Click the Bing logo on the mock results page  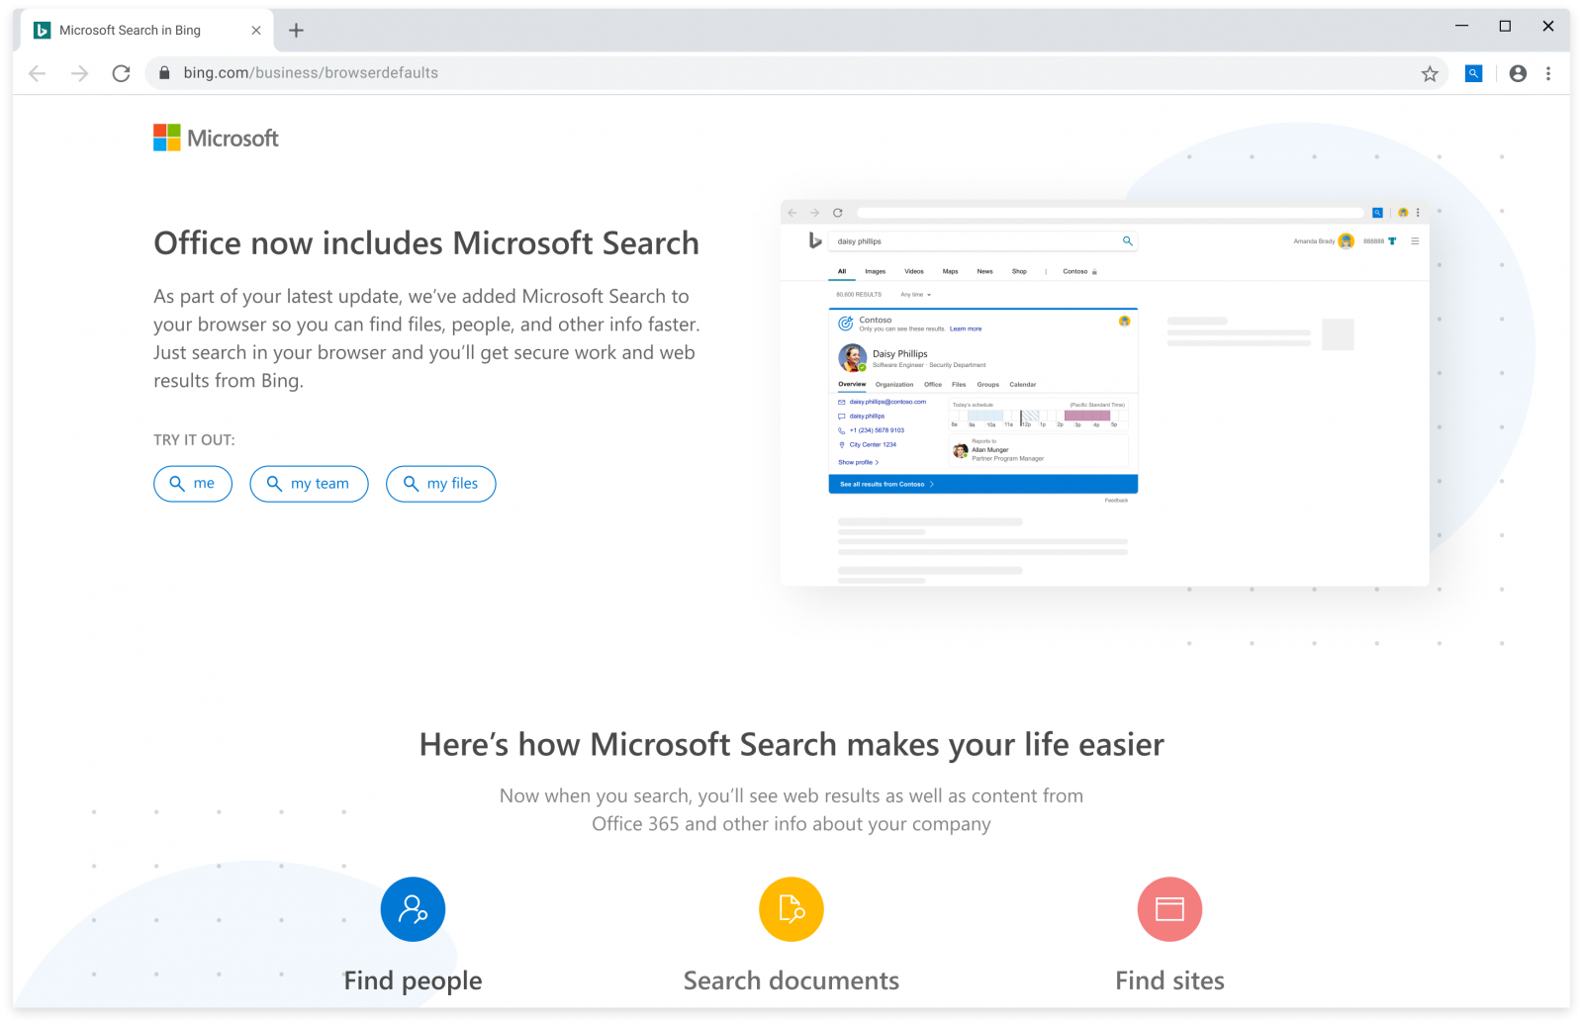[x=816, y=240]
